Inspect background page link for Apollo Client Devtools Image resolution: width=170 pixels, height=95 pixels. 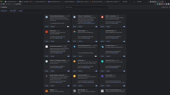114,38
